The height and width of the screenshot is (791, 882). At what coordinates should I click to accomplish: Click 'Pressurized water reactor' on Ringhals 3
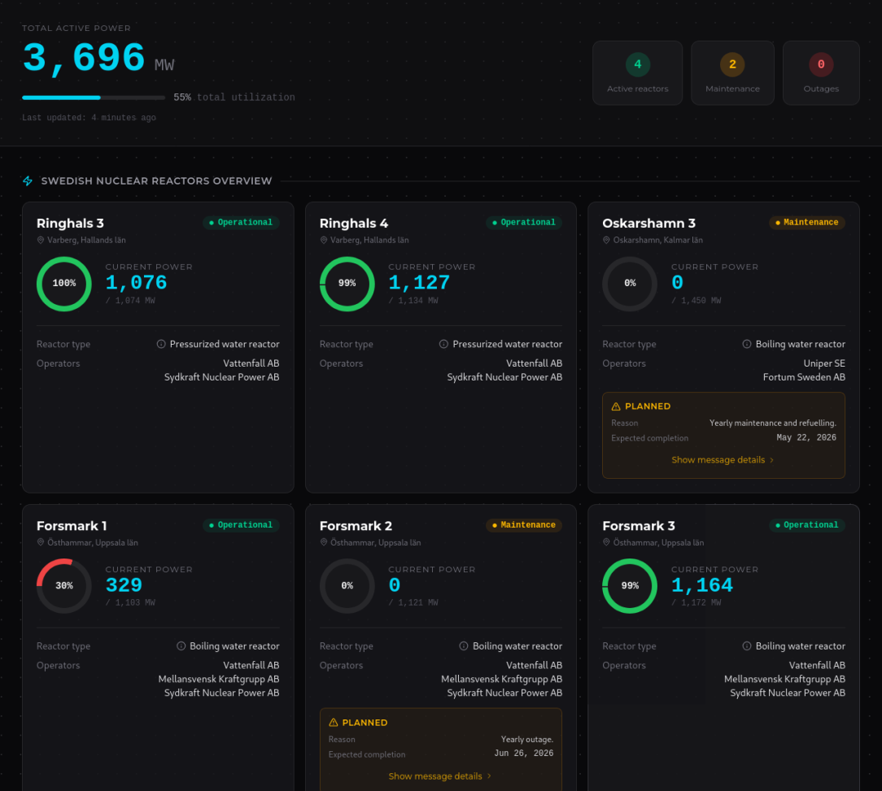point(225,344)
